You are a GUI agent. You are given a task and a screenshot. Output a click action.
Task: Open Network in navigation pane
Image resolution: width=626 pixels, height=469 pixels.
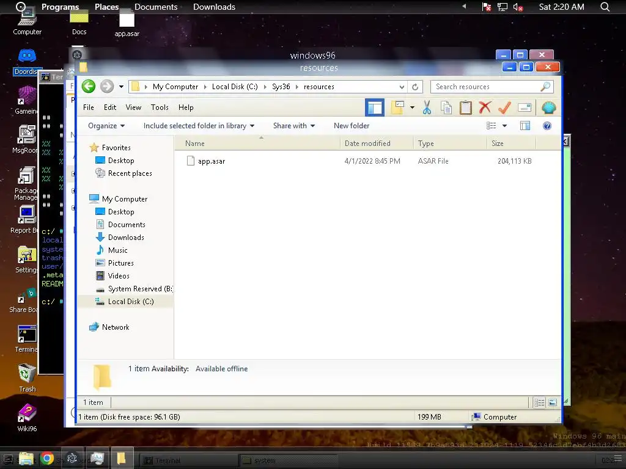pyautogui.click(x=116, y=327)
